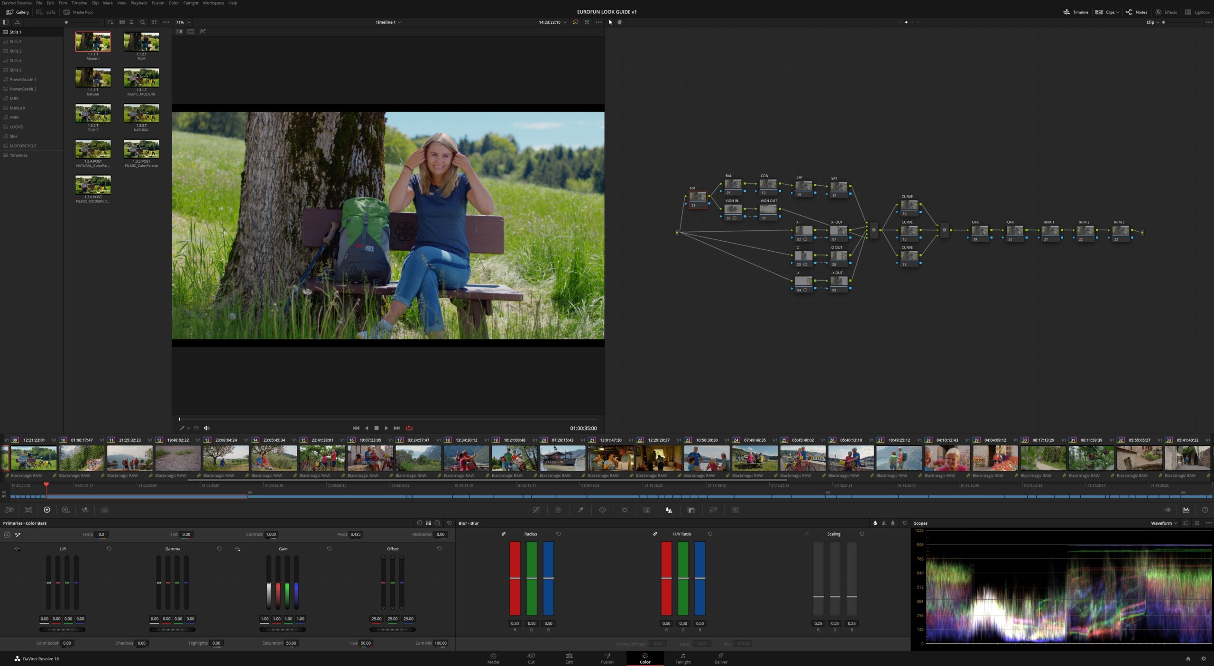
Task: Open the Timeline 1 name dropdown
Action: [388, 22]
